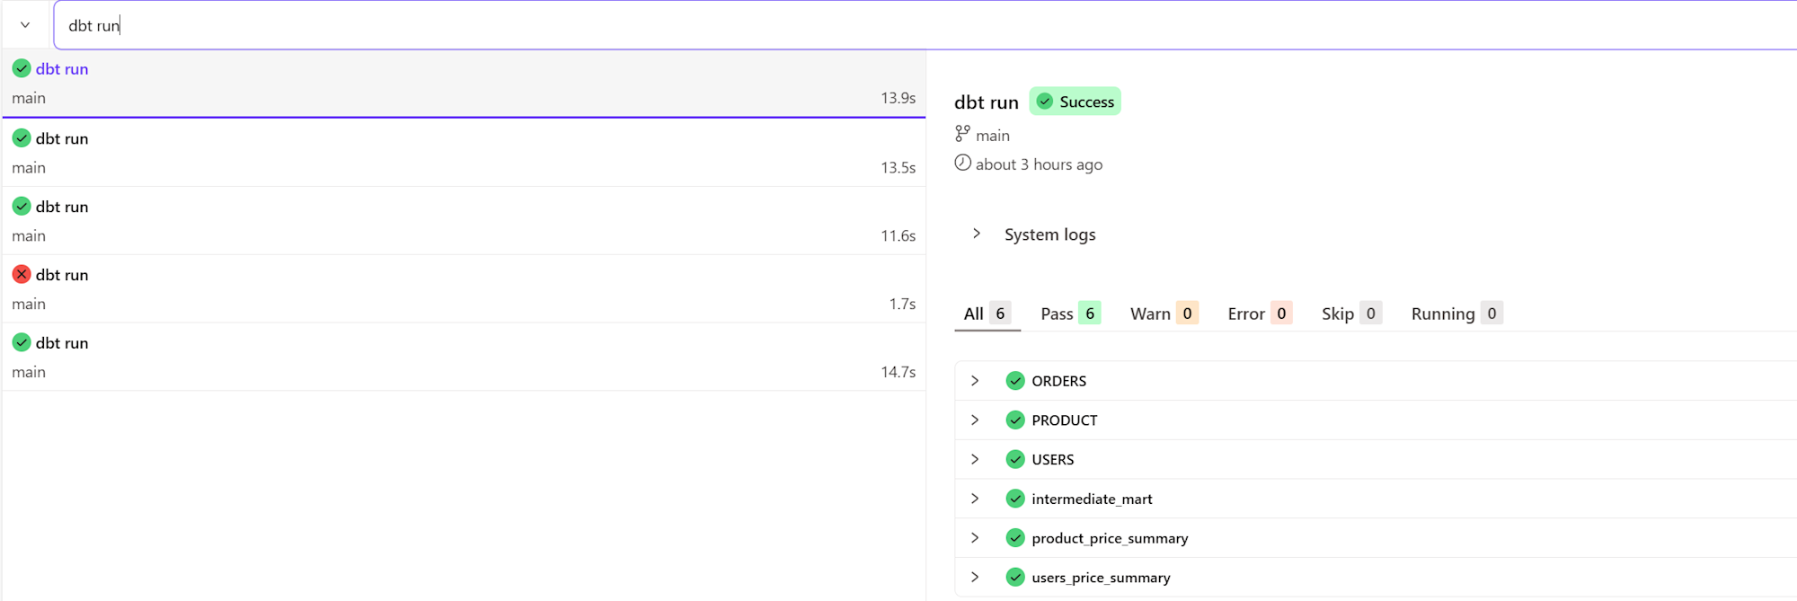Viewport: 1797px width, 601px height.
Task: Click the green check icon next to ORDERS
Action: (1015, 381)
